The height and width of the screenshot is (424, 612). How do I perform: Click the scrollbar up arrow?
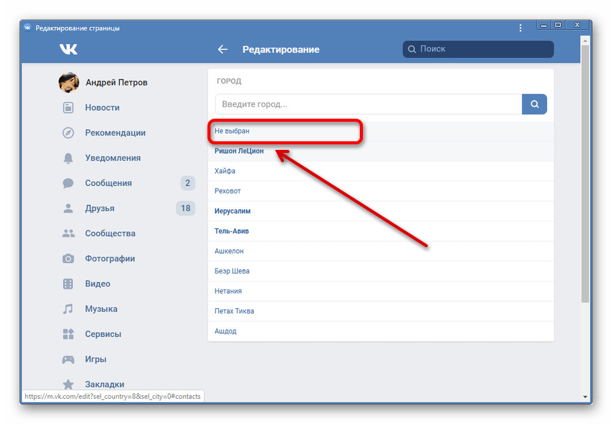(x=584, y=40)
